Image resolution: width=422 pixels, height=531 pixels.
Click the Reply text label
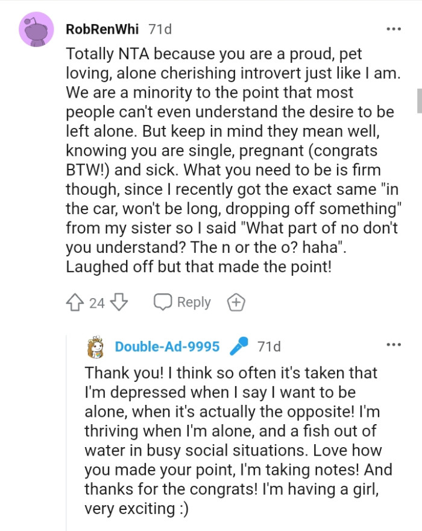pyautogui.click(x=194, y=302)
